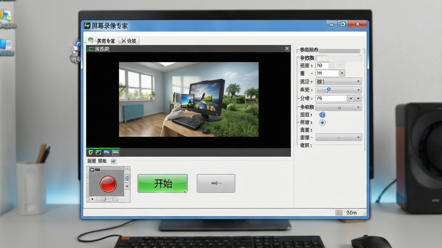This screenshot has height=248, width=442.
Task: Select the yellow-green frame icon beside the shield
Action: (98, 153)
